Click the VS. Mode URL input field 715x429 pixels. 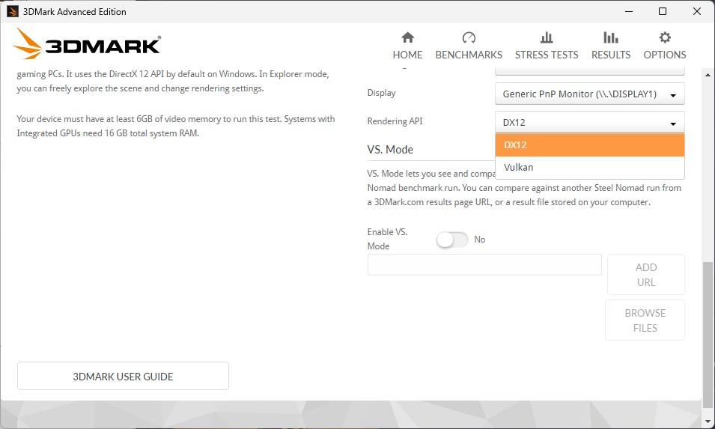tap(484, 265)
